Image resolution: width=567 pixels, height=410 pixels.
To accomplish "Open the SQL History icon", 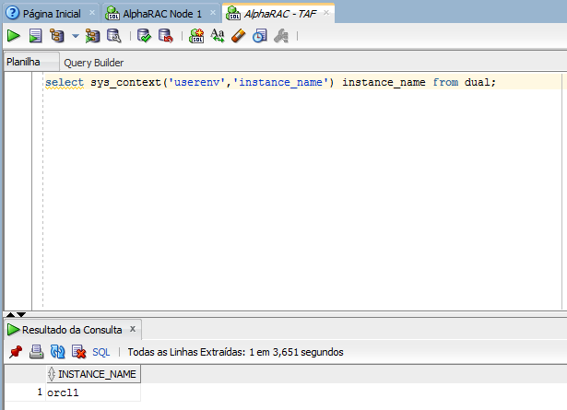I will (260, 36).
